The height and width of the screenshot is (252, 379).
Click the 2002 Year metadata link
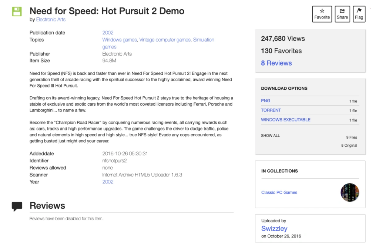tap(108, 182)
